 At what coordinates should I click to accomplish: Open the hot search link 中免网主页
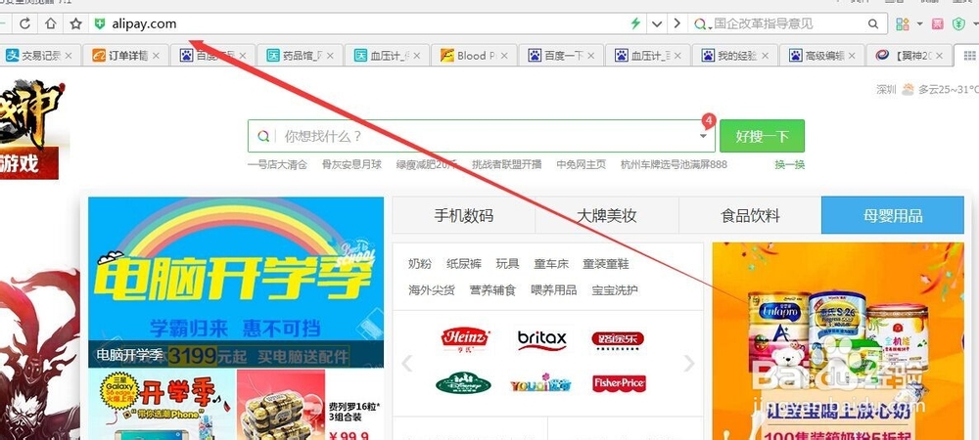[582, 164]
